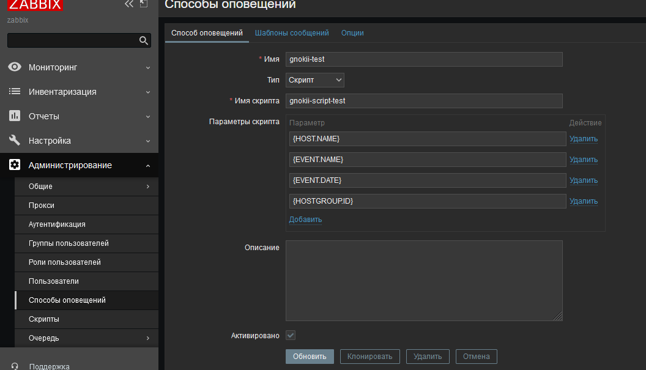Collapse sidebar with double-chevron icon
The height and width of the screenshot is (370, 646).
click(128, 4)
